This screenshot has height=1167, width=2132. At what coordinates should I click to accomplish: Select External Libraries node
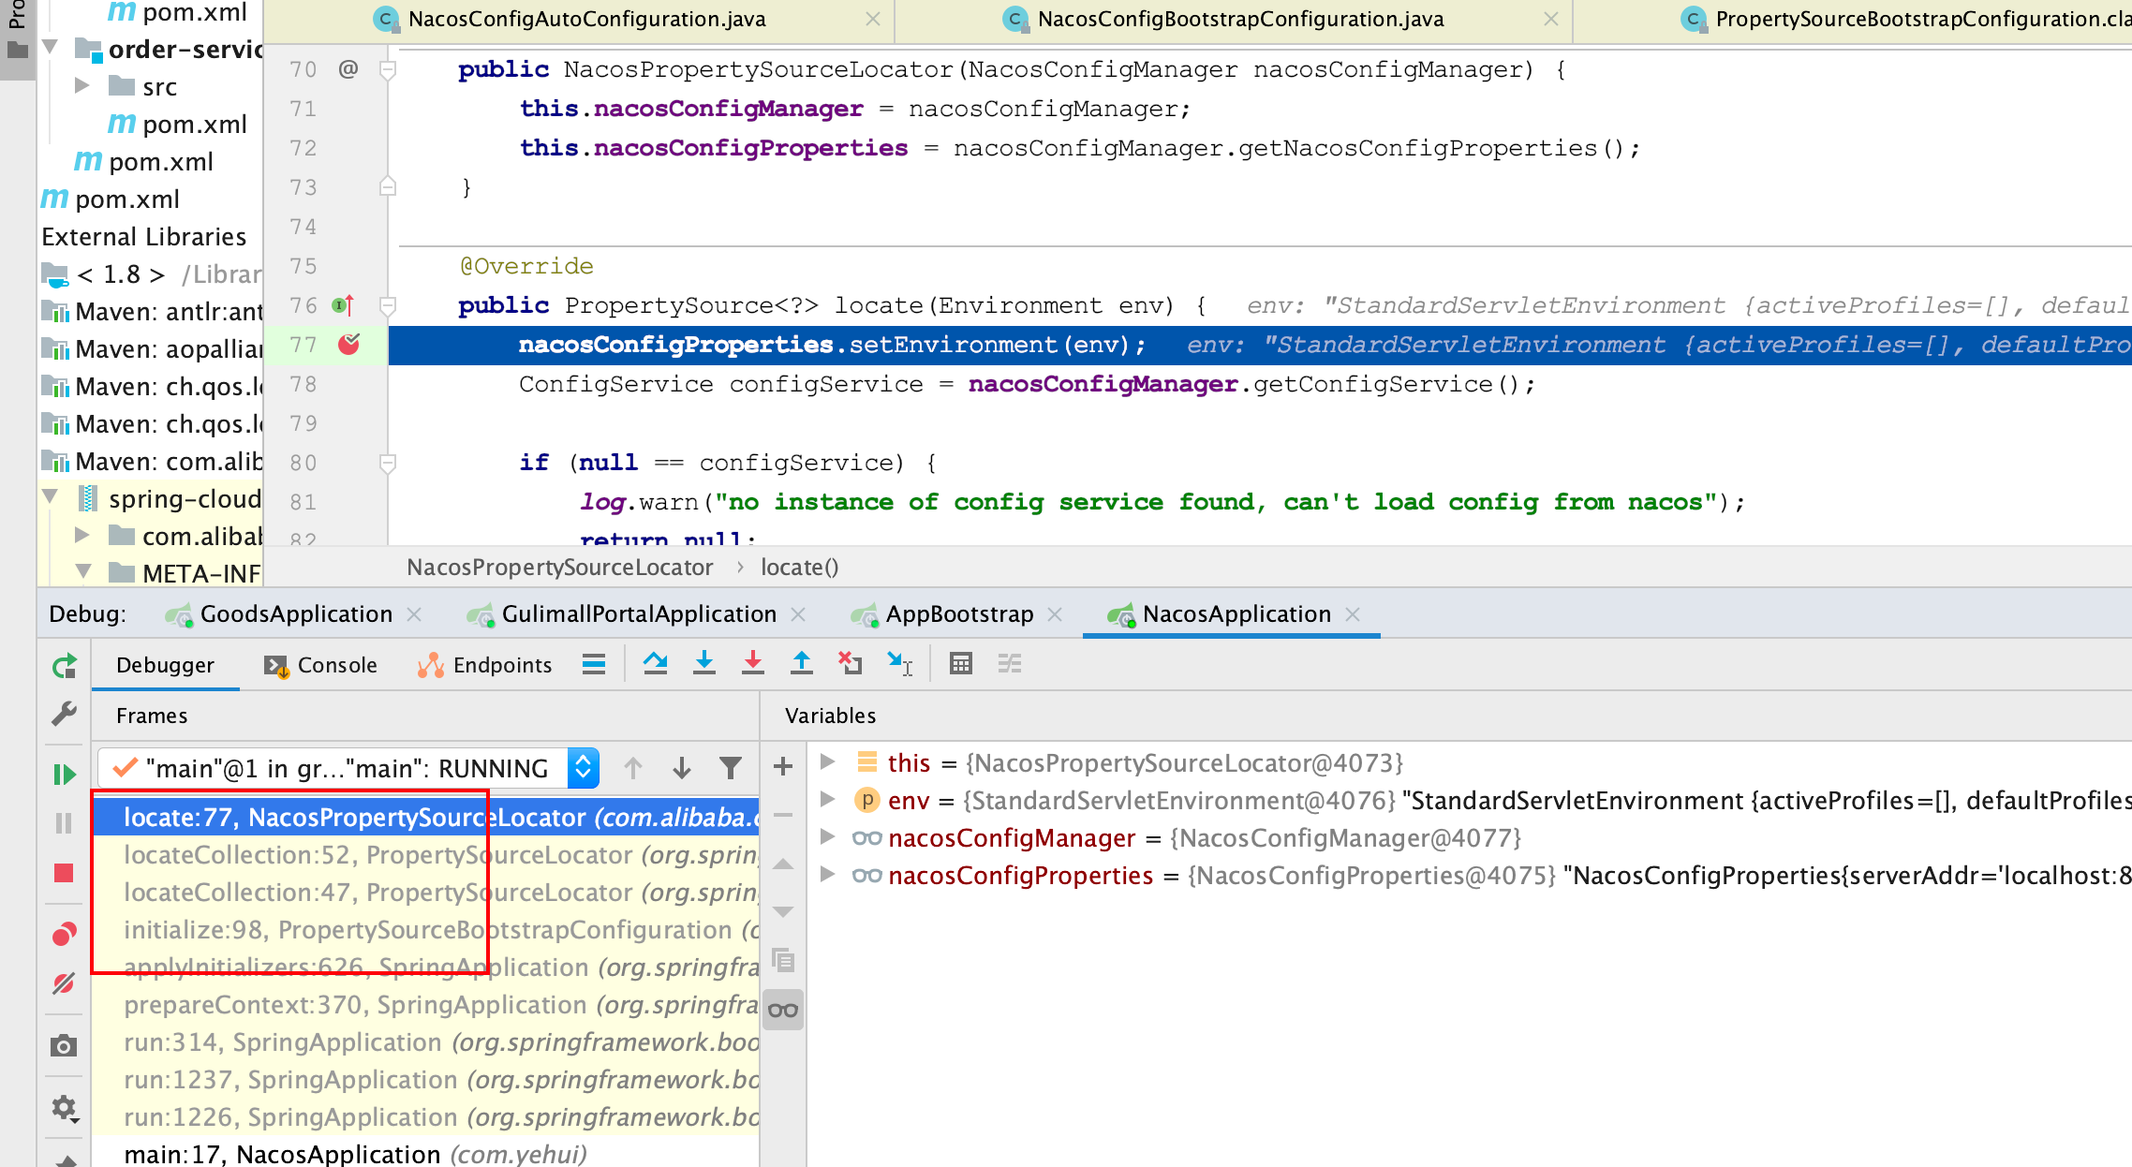pos(144,237)
